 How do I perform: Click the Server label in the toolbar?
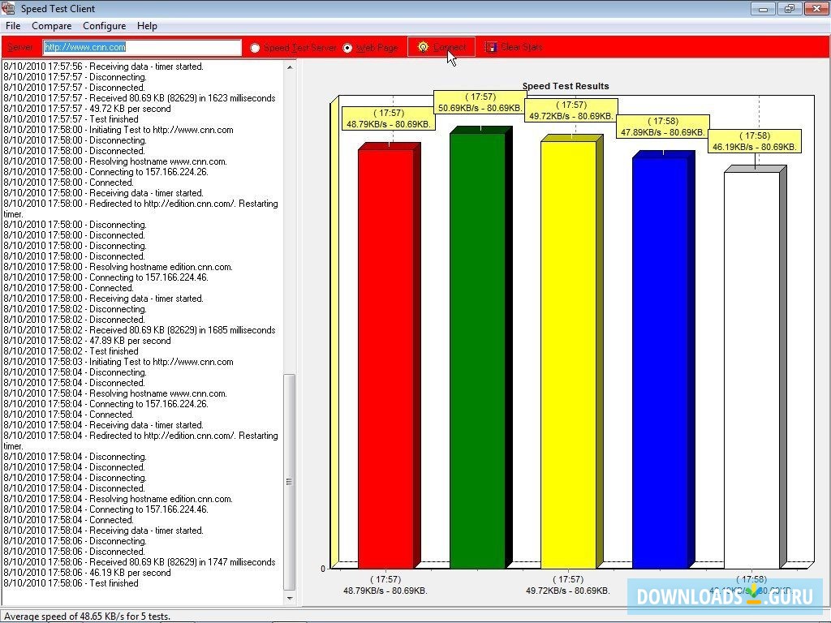(20, 47)
